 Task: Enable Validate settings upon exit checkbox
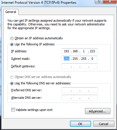coord(13,110)
